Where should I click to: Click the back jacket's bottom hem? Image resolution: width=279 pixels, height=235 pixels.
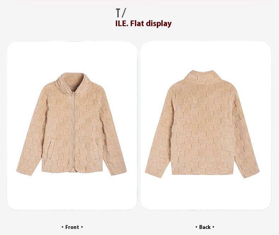click(x=202, y=173)
